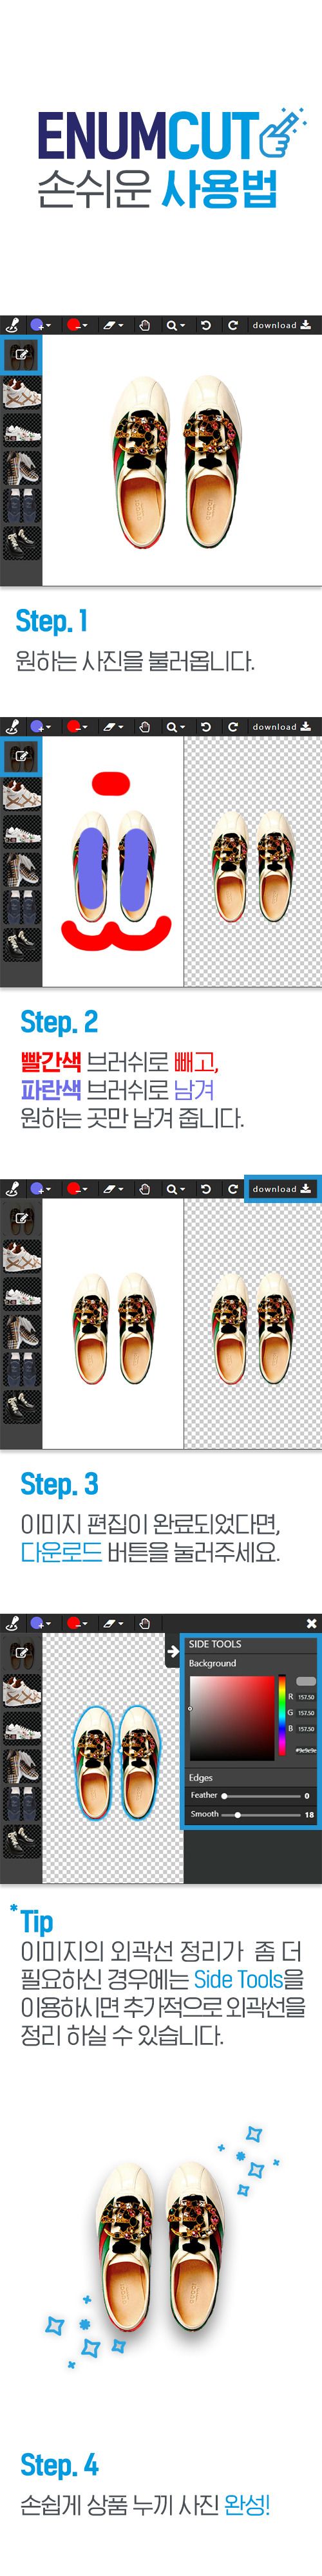Click the Background section label
The width and height of the screenshot is (322, 2576).
pos(212,1663)
